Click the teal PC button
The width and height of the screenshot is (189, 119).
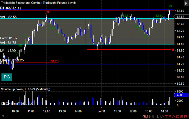tap(7, 77)
